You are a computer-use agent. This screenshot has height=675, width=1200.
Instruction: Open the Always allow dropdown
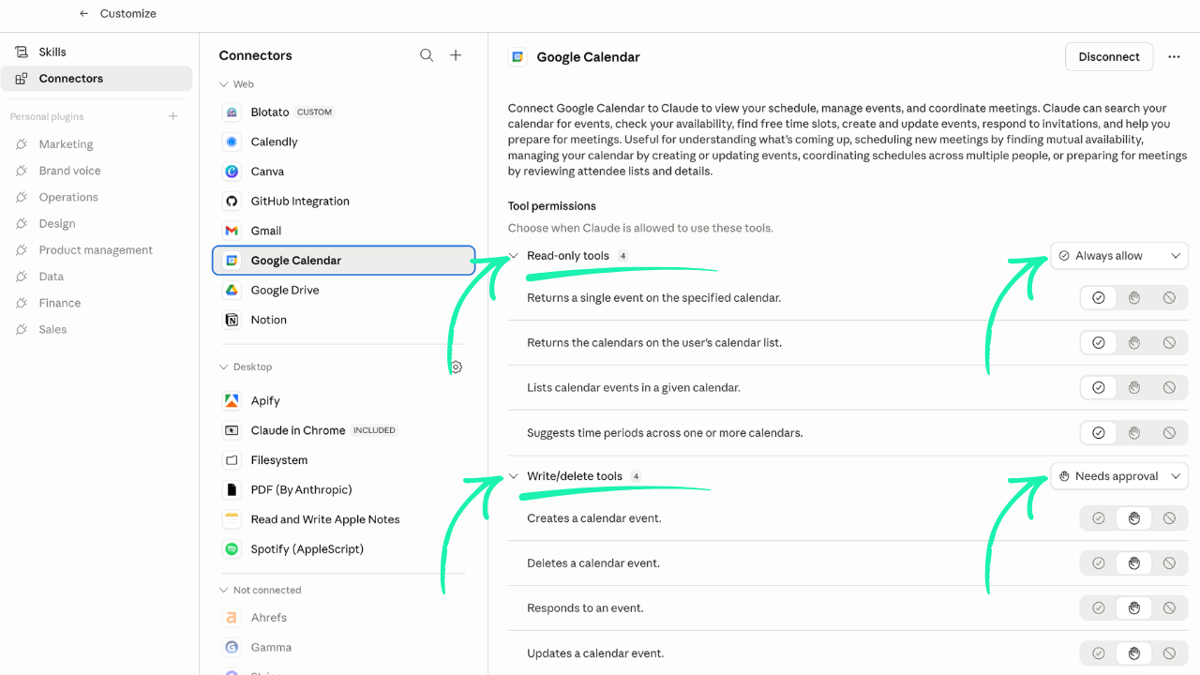1118,256
